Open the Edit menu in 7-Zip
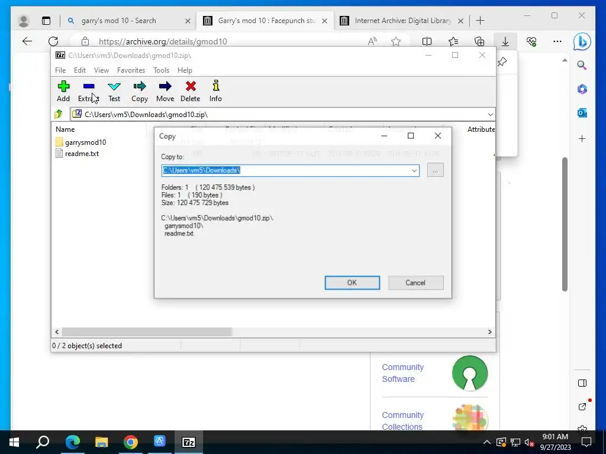Image resolution: width=606 pixels, height=454 pixels. coord(80,70)
